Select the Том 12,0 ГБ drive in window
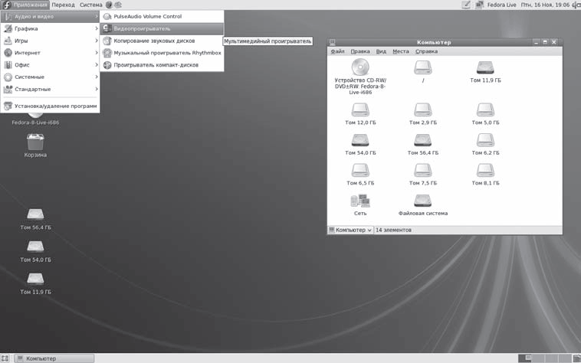This screenshot has height=363, width=581. pyautogui.click(x=360, y=110)
